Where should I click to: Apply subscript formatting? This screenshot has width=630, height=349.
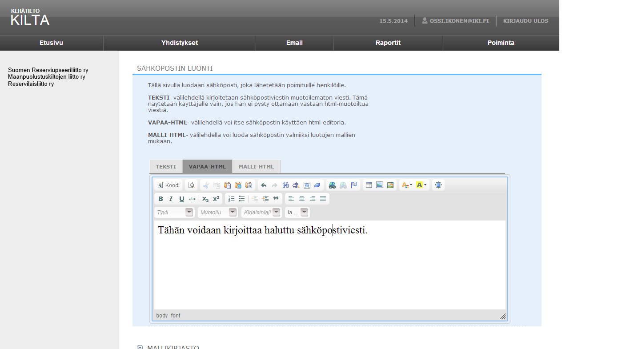click(x=205, y=199)
